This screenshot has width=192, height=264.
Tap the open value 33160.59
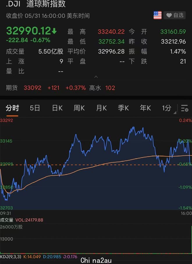[x=173, y=32]
